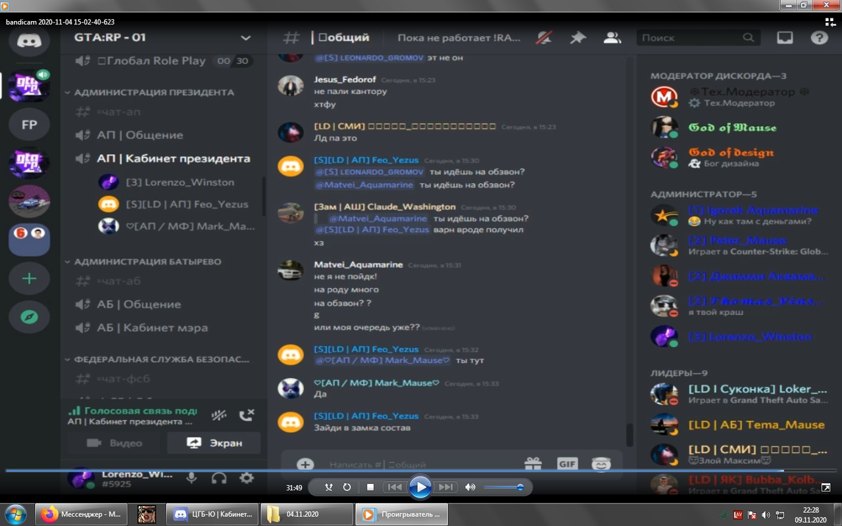Viewport: 842px width, 526px height.
Task: Open the GIF picker
Action: click(567, 464)
